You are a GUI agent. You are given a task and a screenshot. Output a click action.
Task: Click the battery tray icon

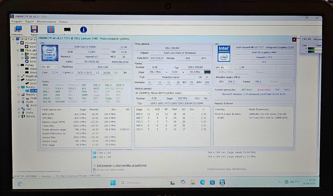[x=297, y=182]
